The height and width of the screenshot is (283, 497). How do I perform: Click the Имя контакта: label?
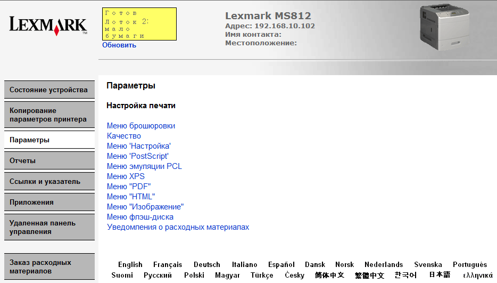pos(253,34)
